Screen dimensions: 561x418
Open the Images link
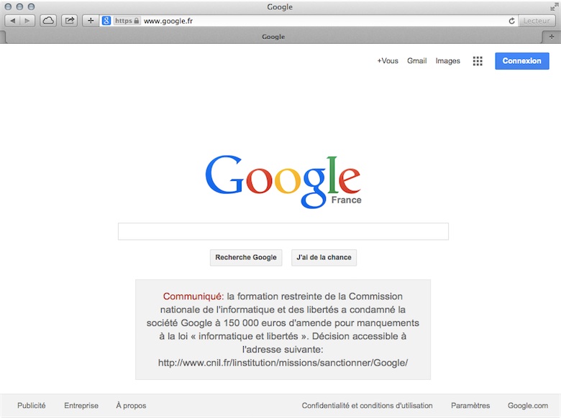[x=447, y=61]
